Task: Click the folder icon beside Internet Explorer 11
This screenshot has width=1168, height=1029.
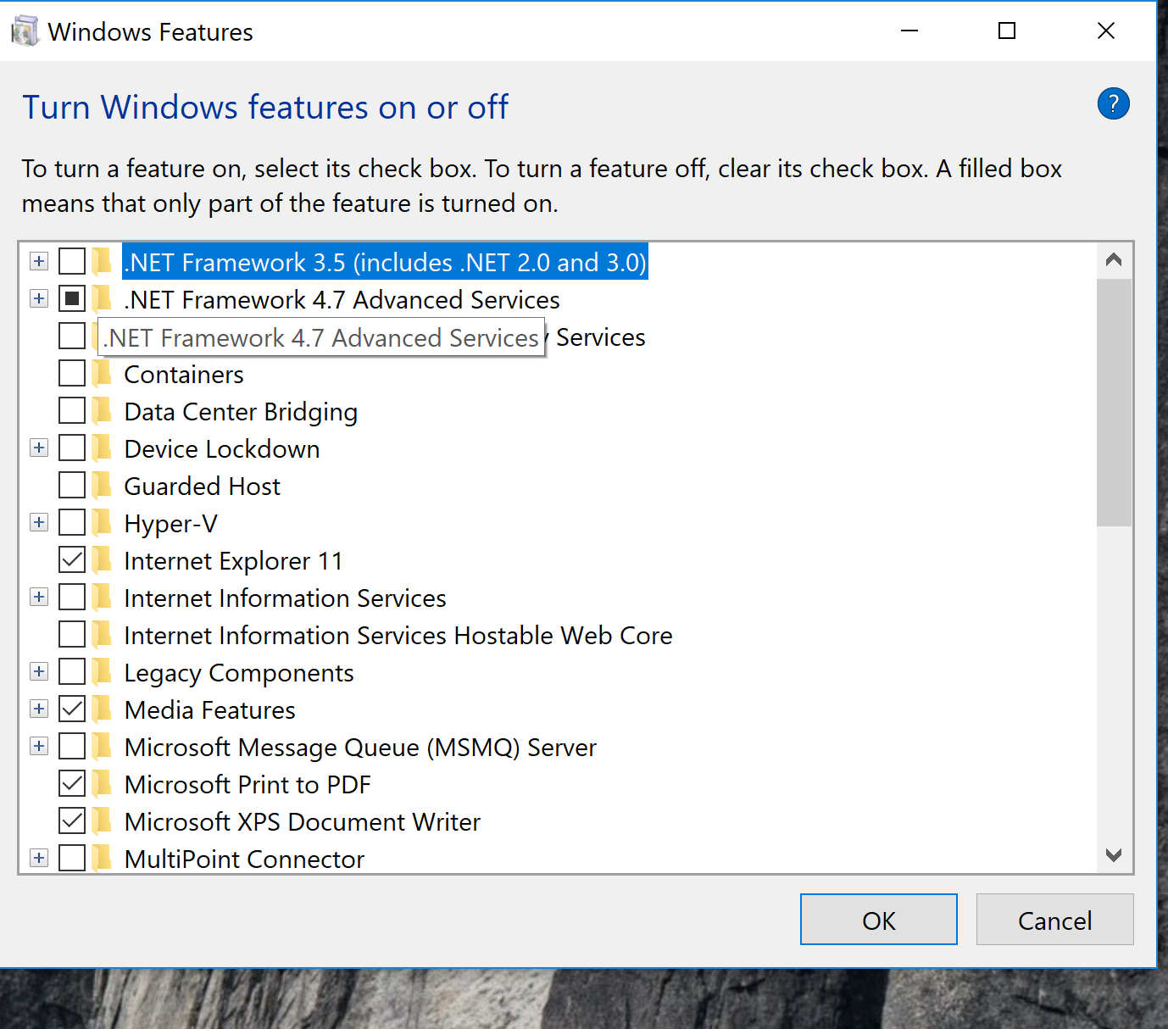Action: coord(102,560)
